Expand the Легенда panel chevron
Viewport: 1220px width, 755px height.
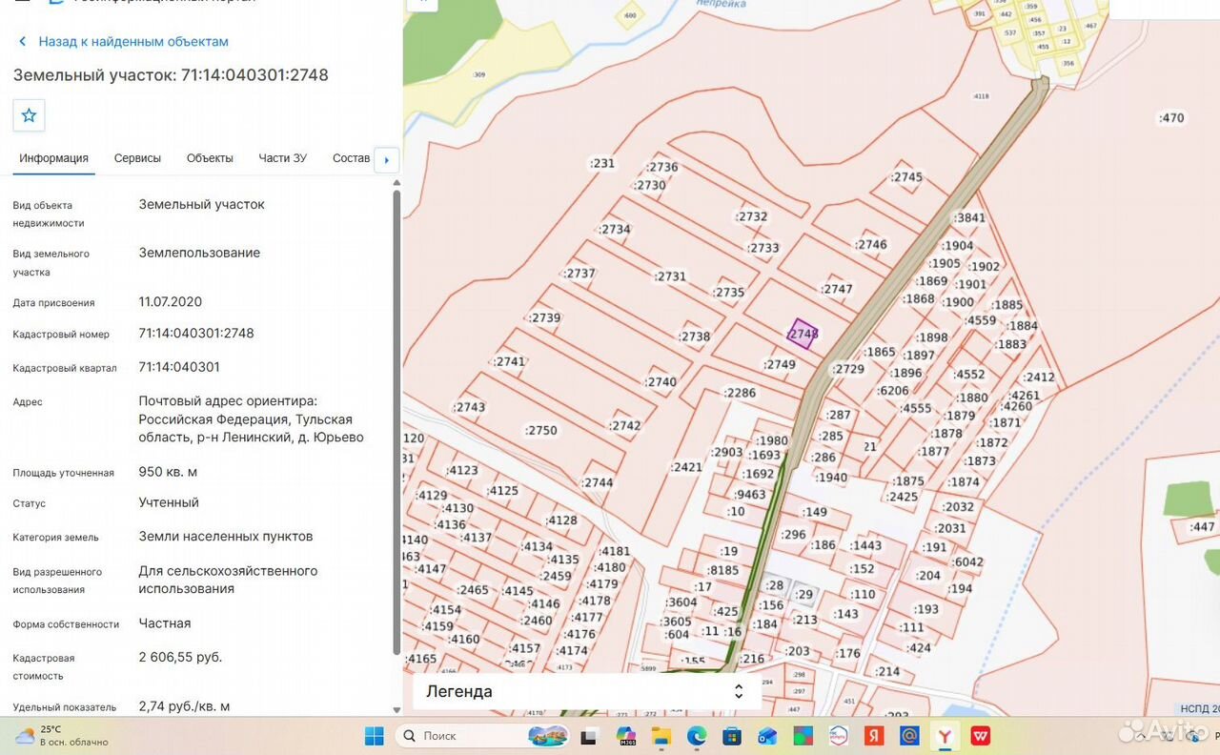[738, 692]
